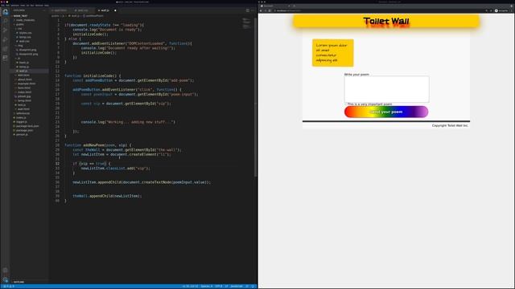The height and width of the screenshot is (289, 515).
Task: Open package.json in the explorer file tree
Action: pyautogui.click(x=24, y=130)
